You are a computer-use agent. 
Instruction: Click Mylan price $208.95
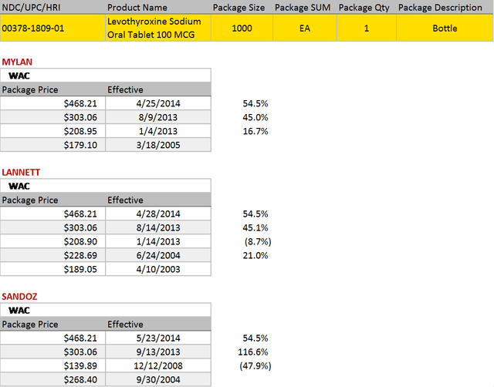[x=52, y=131]
